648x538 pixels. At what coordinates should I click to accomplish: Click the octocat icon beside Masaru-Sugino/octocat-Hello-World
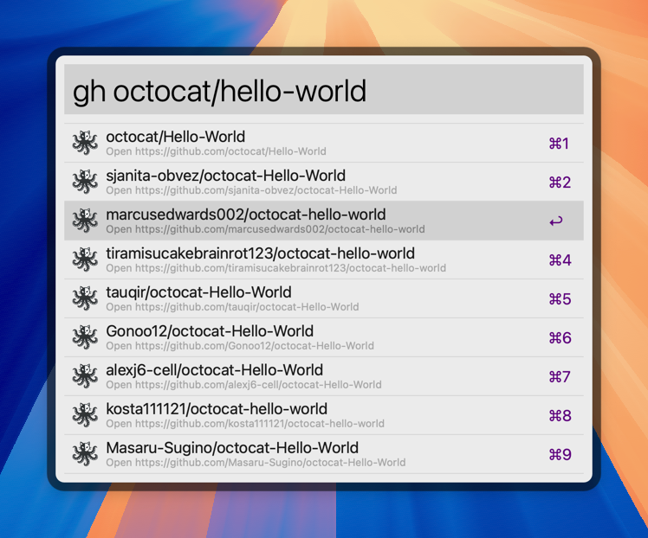coord(85,454)
